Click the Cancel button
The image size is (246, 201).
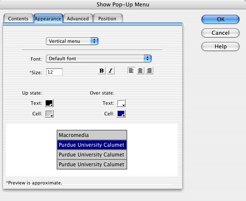[x=220, y=33]
